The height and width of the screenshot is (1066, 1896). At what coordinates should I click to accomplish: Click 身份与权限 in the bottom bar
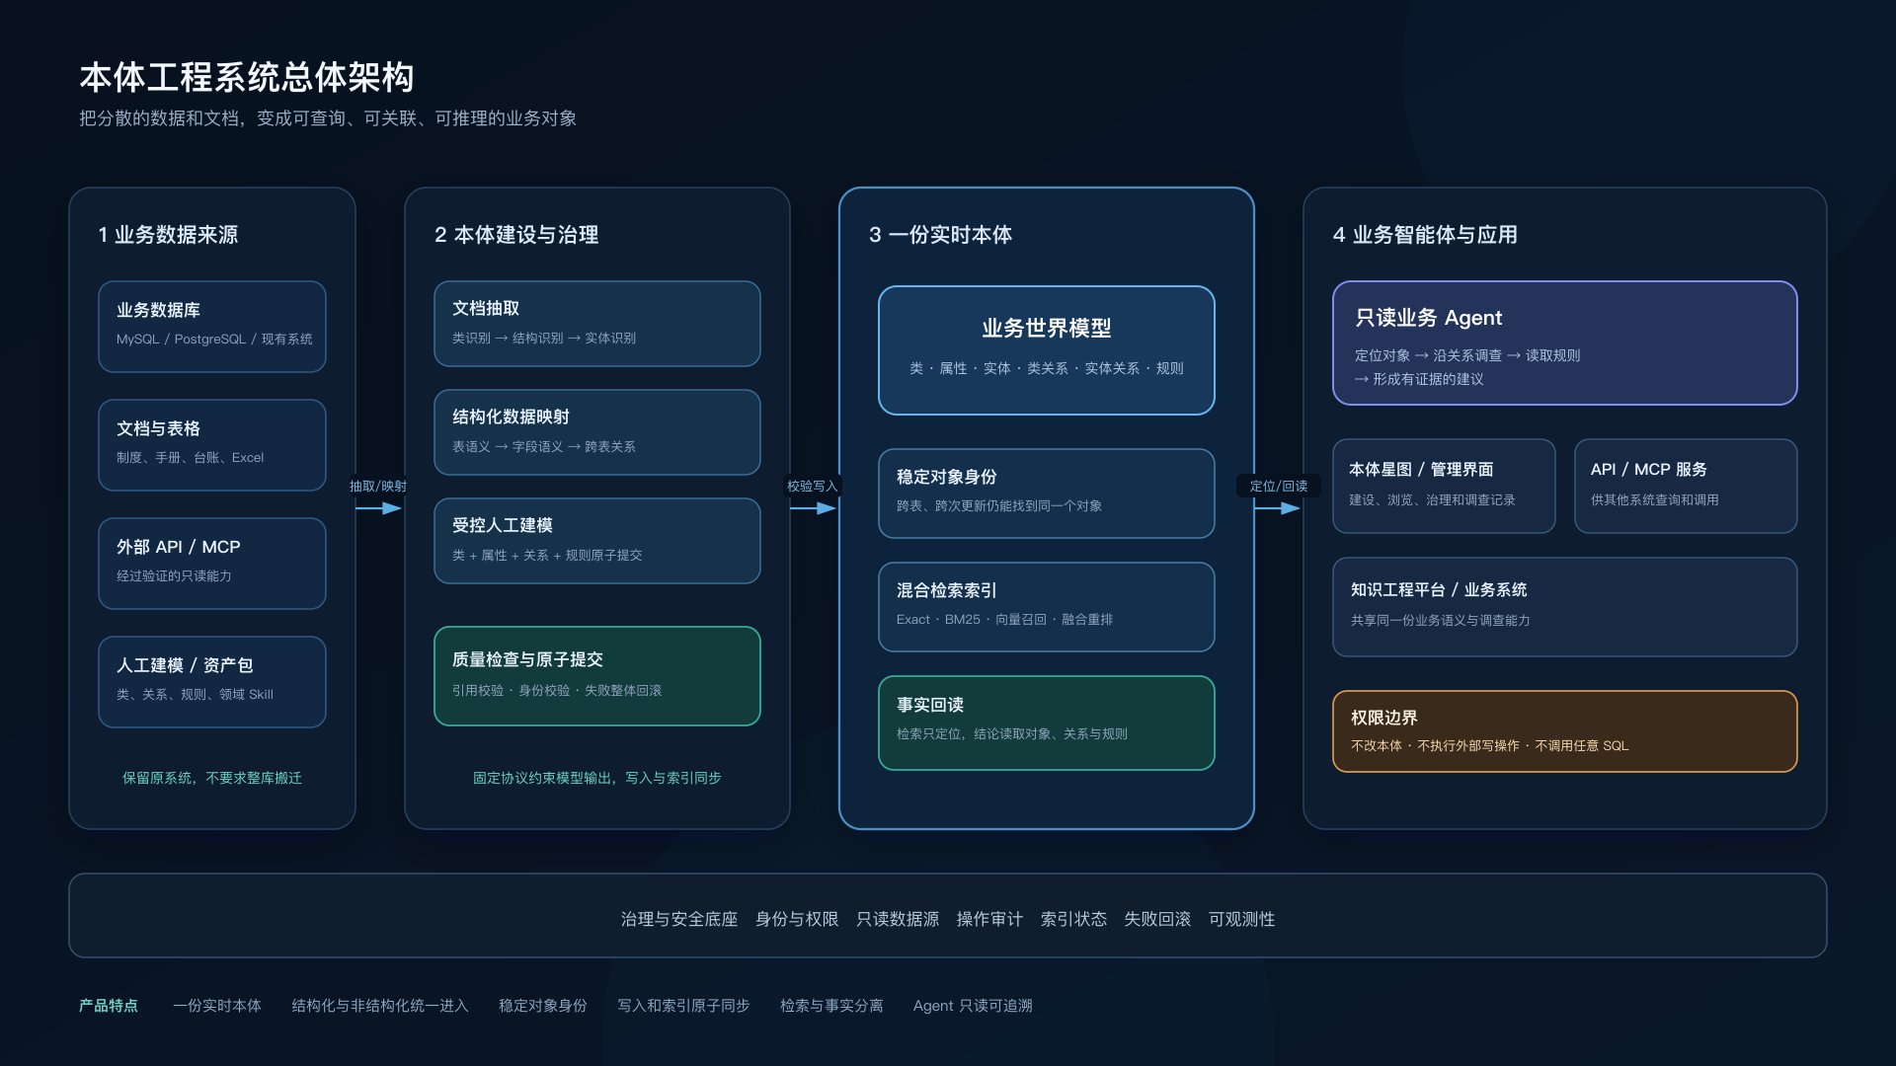coord(797,919)
